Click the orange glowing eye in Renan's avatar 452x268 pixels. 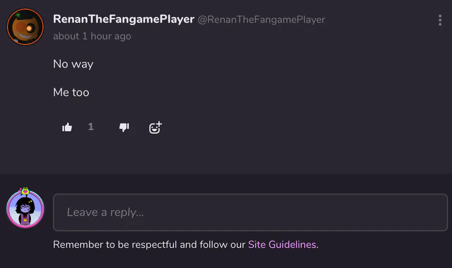click(30, 29)
